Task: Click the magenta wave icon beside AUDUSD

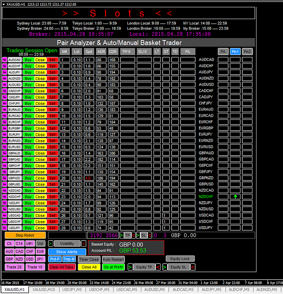Action: coord(5,85)
